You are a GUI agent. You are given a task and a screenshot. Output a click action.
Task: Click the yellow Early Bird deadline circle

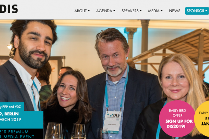[202, 118]
